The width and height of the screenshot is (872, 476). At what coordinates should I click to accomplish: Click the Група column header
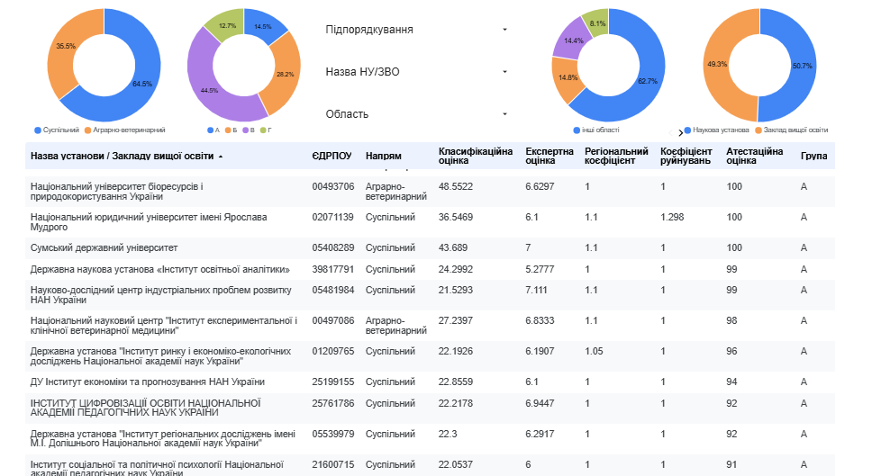813,156
